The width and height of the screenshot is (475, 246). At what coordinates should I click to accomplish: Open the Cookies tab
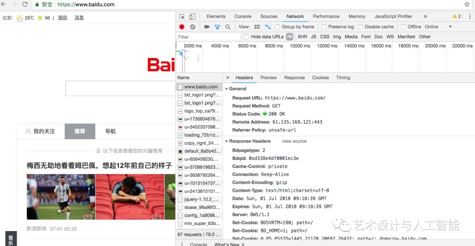(x=321, y=78)
